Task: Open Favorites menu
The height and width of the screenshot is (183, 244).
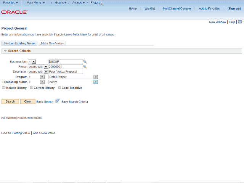Action: pyautogui.click(x=10, y=3)
